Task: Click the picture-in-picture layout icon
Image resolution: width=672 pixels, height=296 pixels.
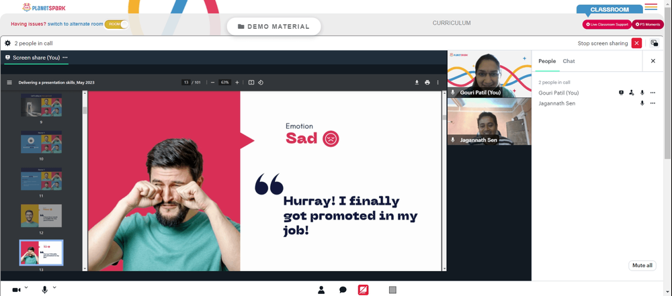Action: 654,43
